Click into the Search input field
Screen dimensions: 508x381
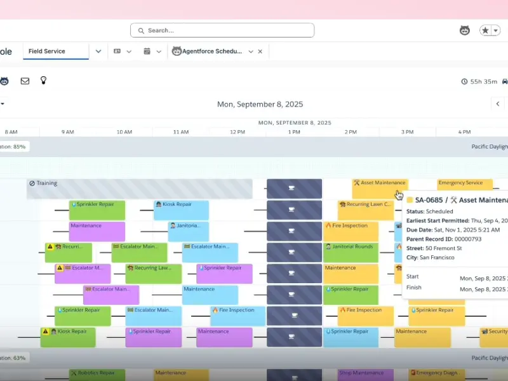point(222,30)
